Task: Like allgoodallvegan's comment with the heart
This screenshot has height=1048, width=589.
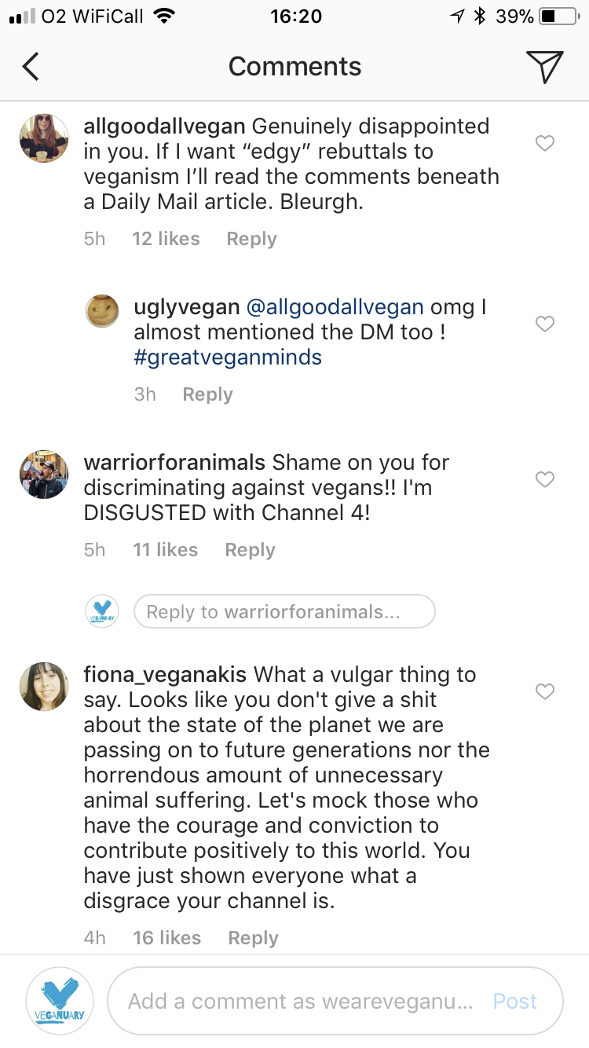Action: pos(545,143)
